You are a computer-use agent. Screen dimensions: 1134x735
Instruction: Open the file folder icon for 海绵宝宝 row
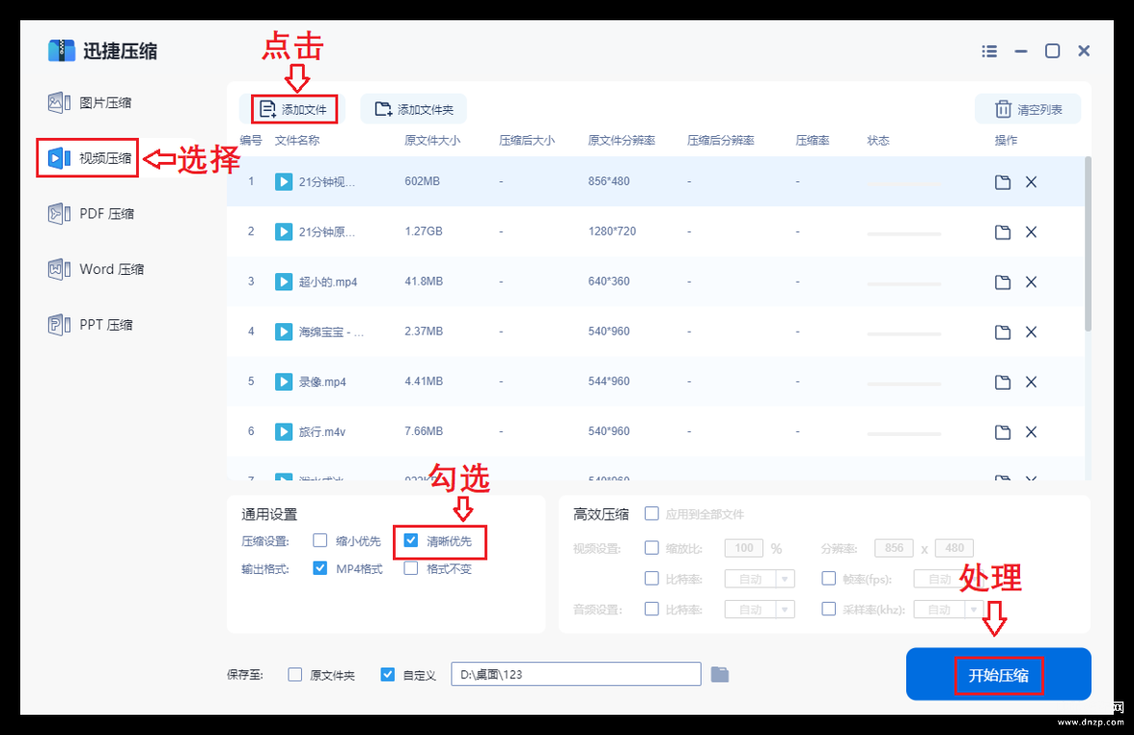click(1003, 332)
